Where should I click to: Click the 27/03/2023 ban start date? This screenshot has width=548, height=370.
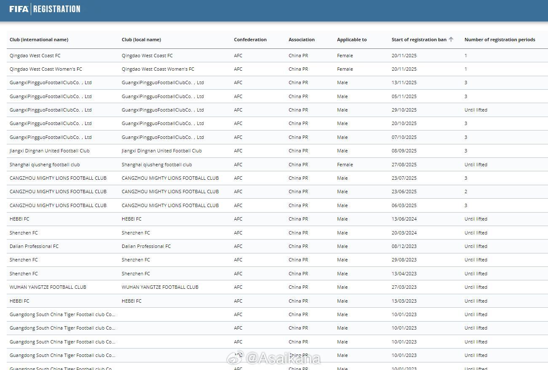pyautogui.click(x=404, y=287)
